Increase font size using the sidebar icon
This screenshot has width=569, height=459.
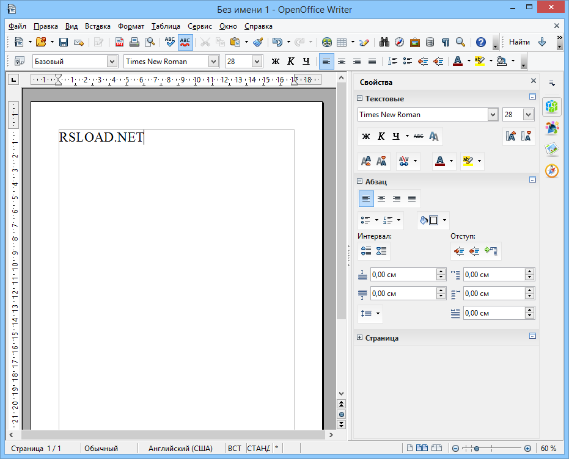[x=367, y=161]
